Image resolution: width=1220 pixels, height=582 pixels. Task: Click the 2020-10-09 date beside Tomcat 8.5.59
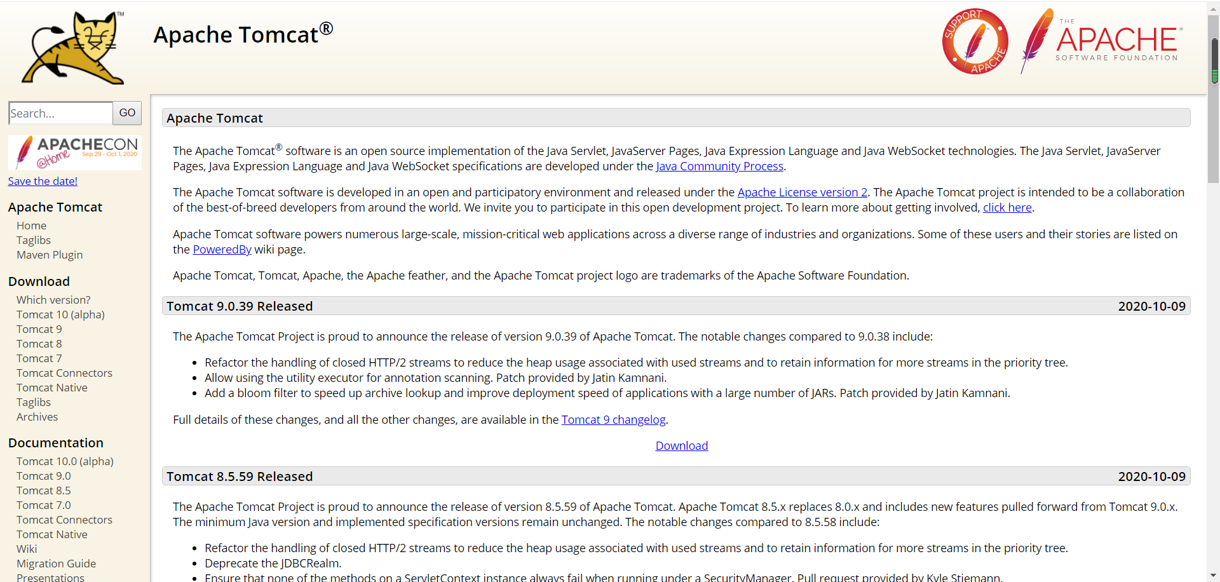tap(1151, 477)
